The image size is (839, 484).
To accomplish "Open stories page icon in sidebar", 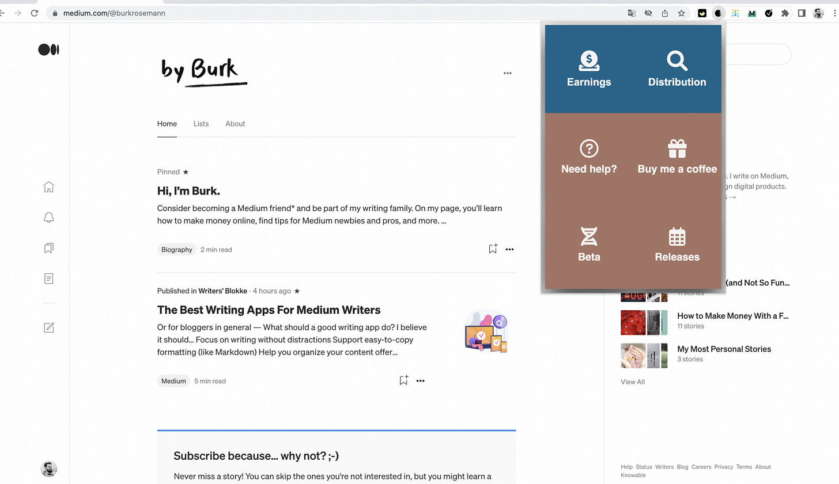I will click(x=49, y=279).
